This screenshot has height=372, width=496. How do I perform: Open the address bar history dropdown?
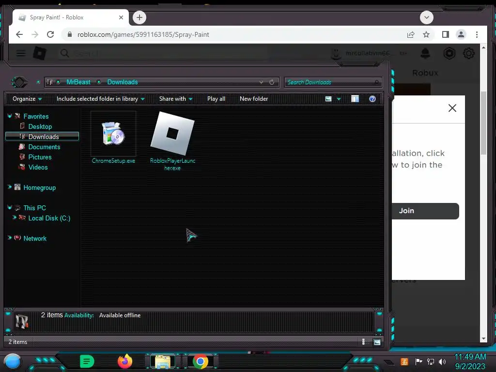click(x=261, y=82)
